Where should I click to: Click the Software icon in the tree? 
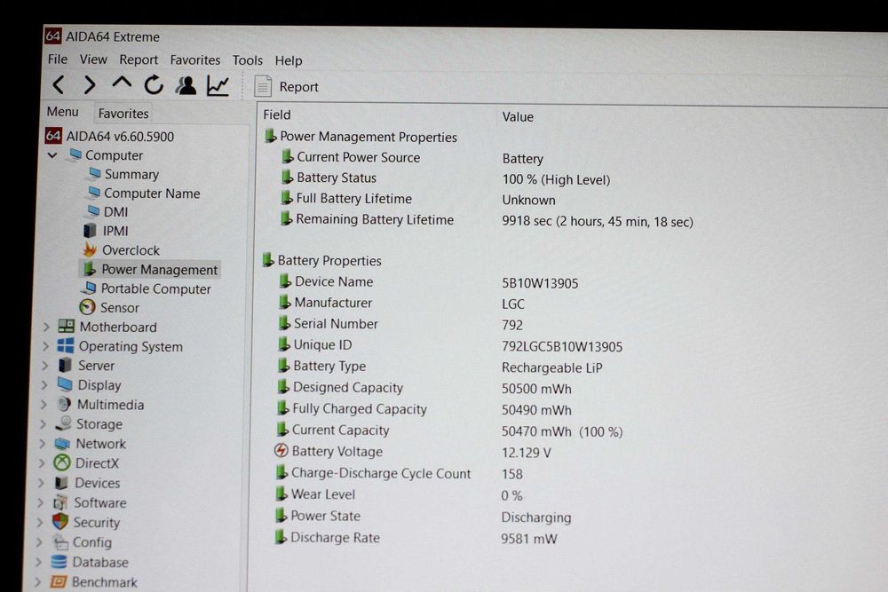(x=60, y=502)
